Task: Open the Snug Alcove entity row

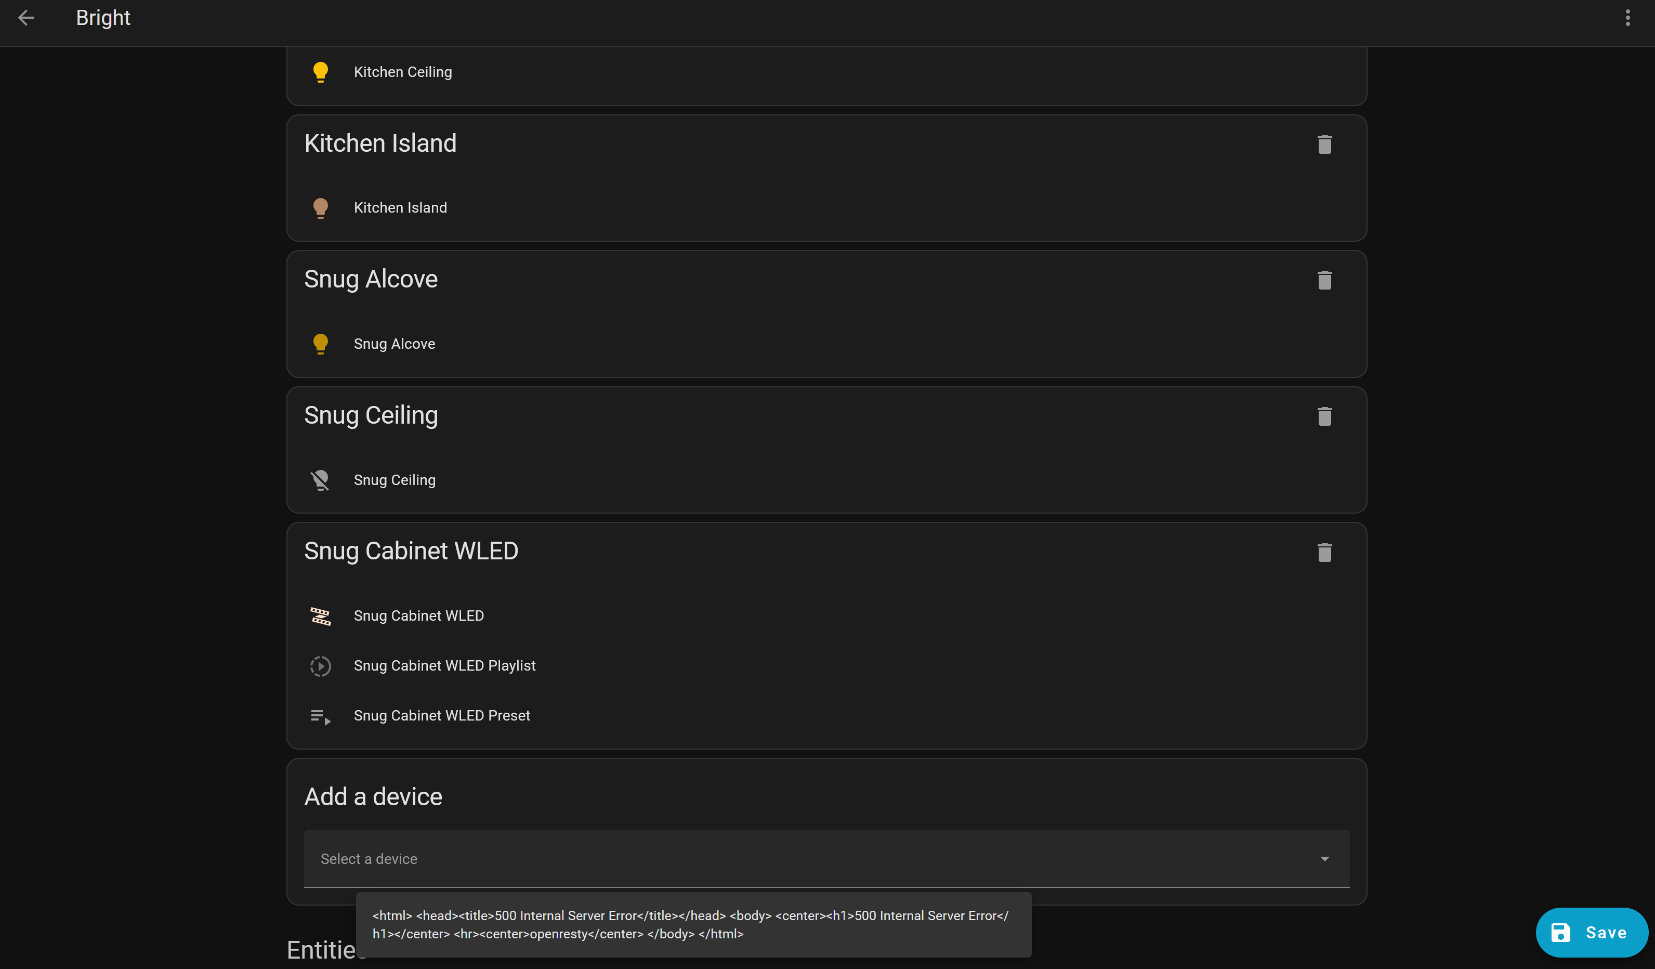Action: (x=394, y=344)
